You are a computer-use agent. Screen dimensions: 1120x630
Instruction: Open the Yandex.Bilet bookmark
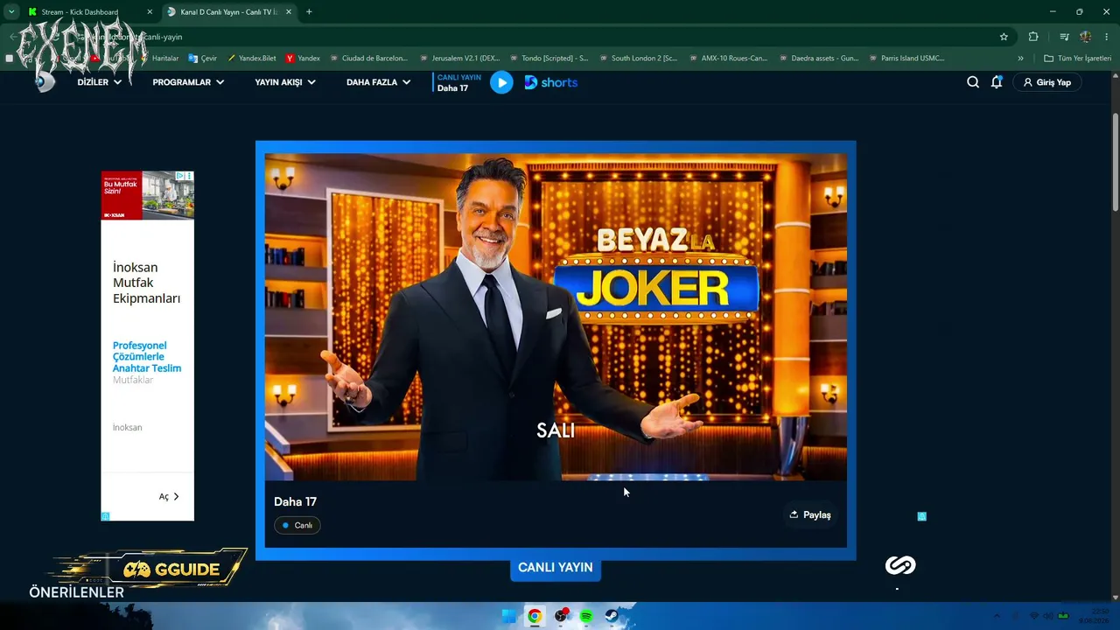coord(251,59)
